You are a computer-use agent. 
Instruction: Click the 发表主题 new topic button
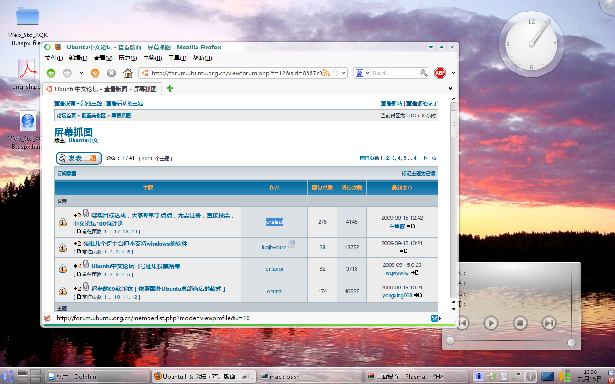coord(79,158)
